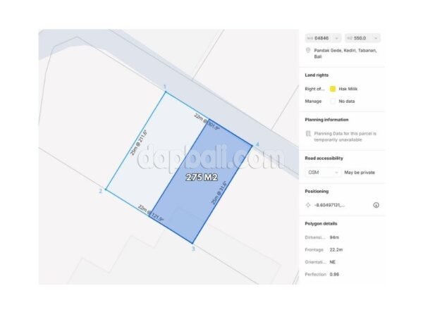Select polygon vertex point 1
The image size is (423, 317).
pos(166,92)
